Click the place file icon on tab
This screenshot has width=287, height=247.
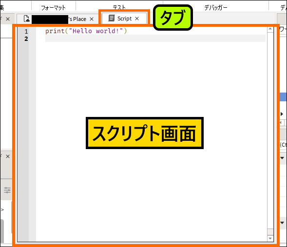26,19
